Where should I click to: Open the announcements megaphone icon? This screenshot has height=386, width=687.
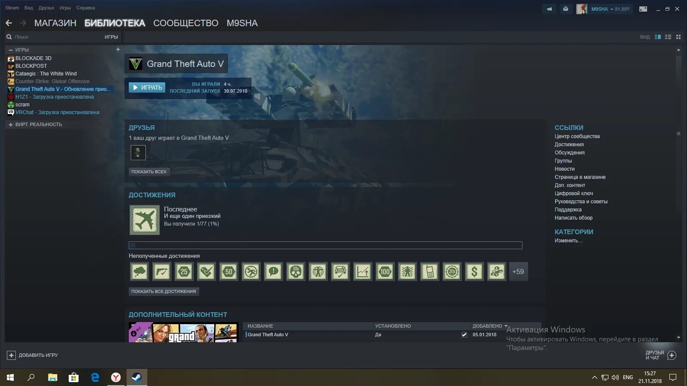[549, 9]
